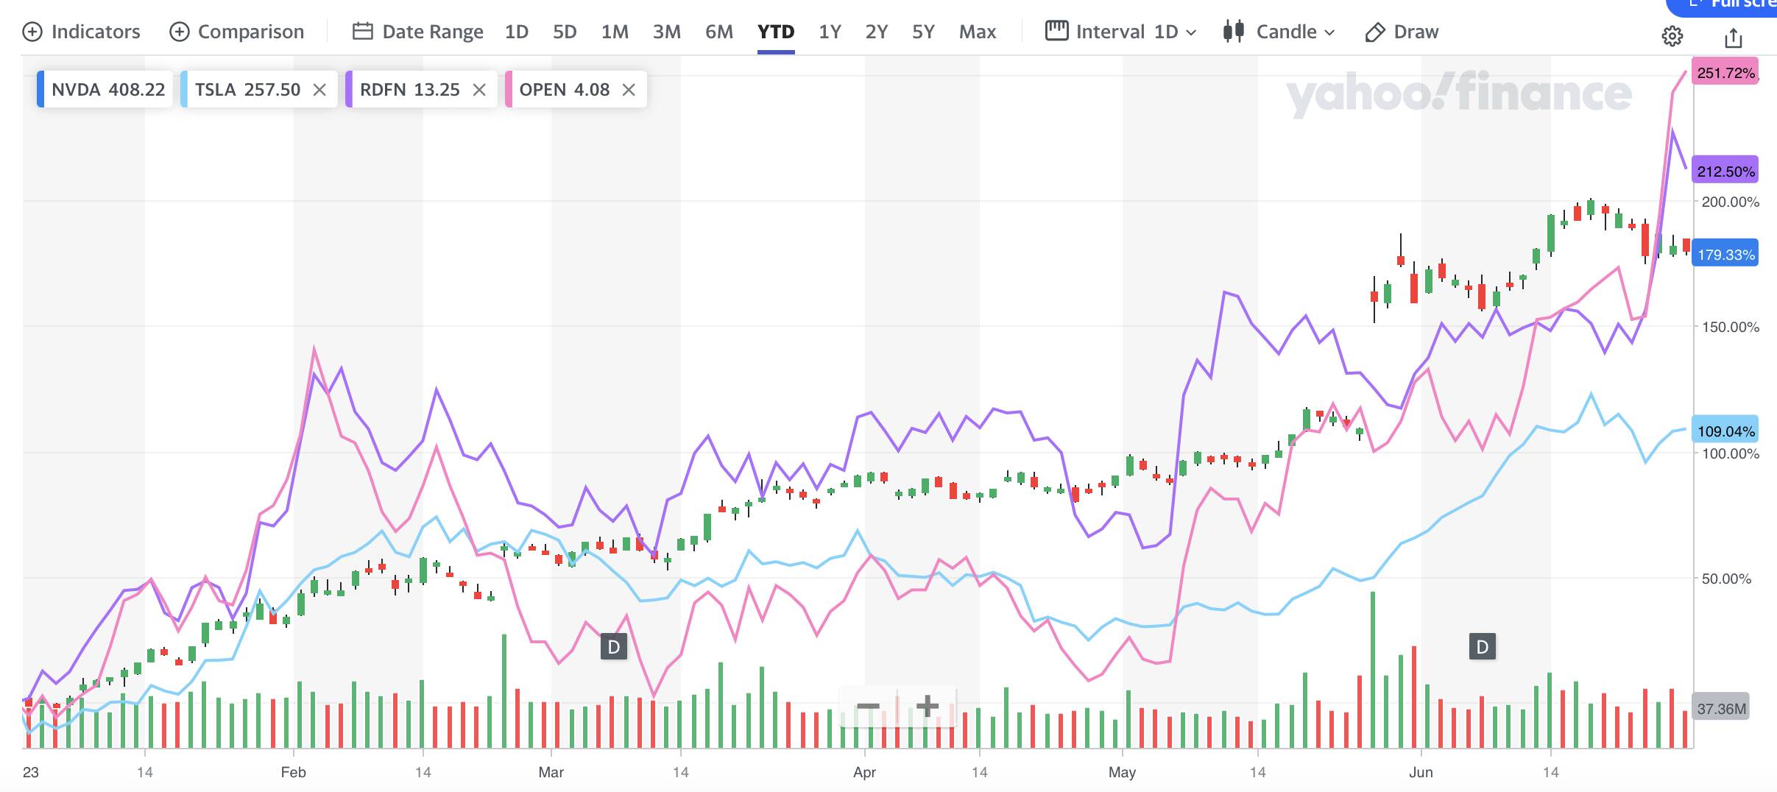Open the Date Range picker
The height and width of the screenshot is (792, 1777).
coord(417,32)
